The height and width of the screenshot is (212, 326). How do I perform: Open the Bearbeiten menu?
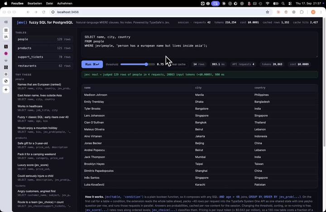[35, 3]
